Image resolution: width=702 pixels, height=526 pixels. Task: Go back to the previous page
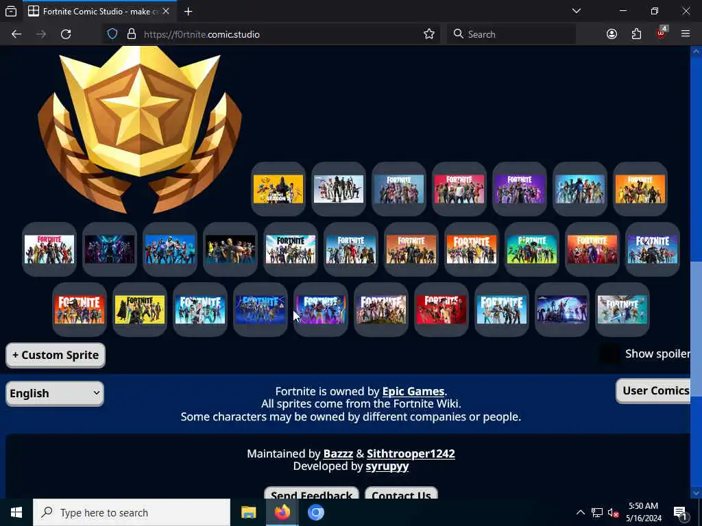click(16, 34)
